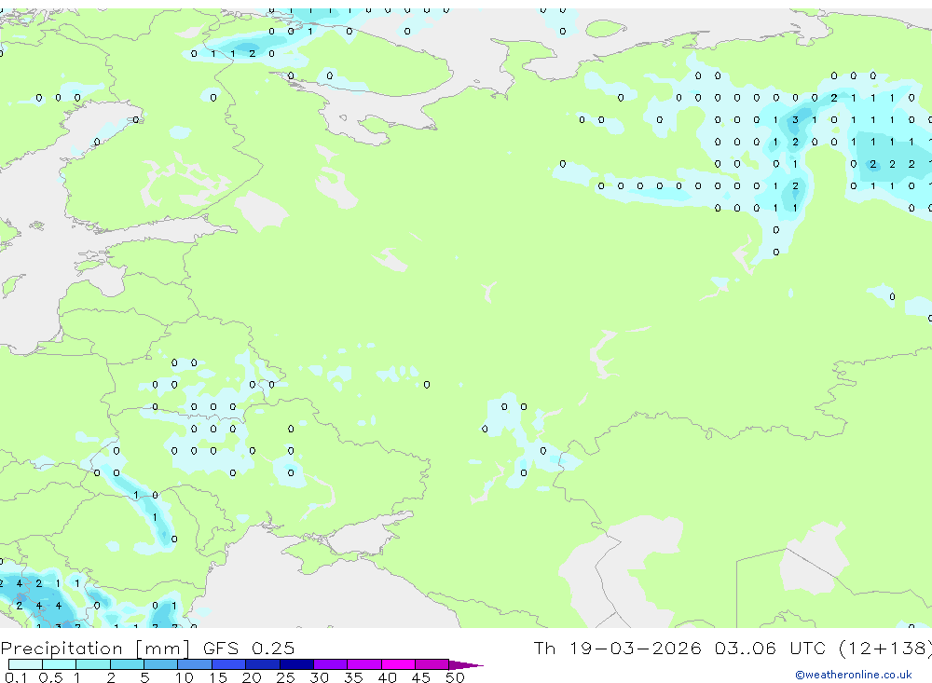Click the '50' legend scale label
The height and width of the screenshot is (683, 932).
point(455,677)
